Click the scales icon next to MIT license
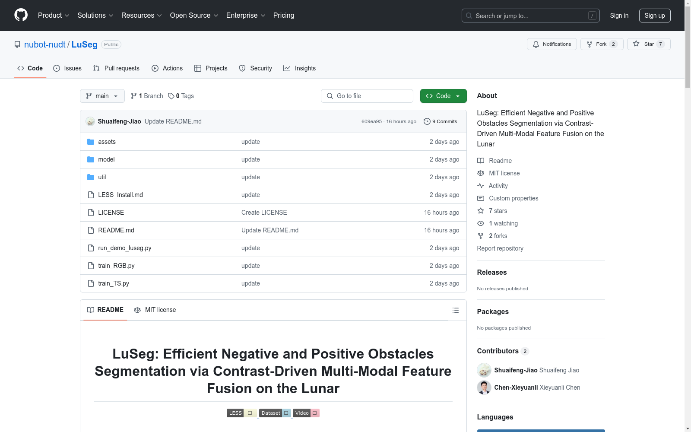Viewport: 691px width, 432px height. click(481, 173)
